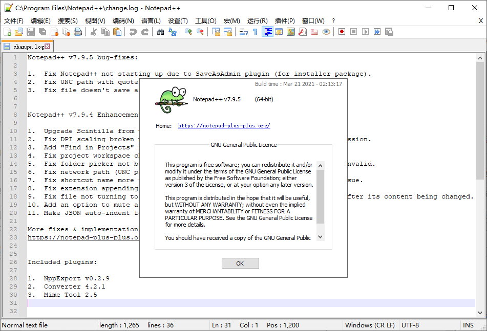The width and height of the screenshot is (487, 331).
Task: Run the recorded macro multiple times
Action: pyautogui.click(x=376, y=31)
